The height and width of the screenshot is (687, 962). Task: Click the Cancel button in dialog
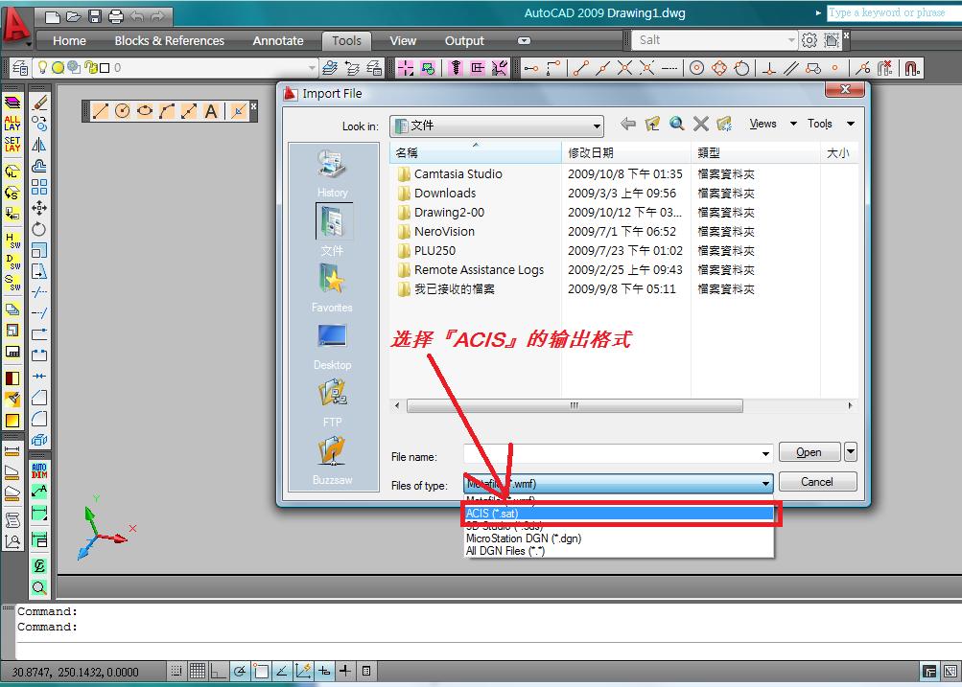[817, 482]
